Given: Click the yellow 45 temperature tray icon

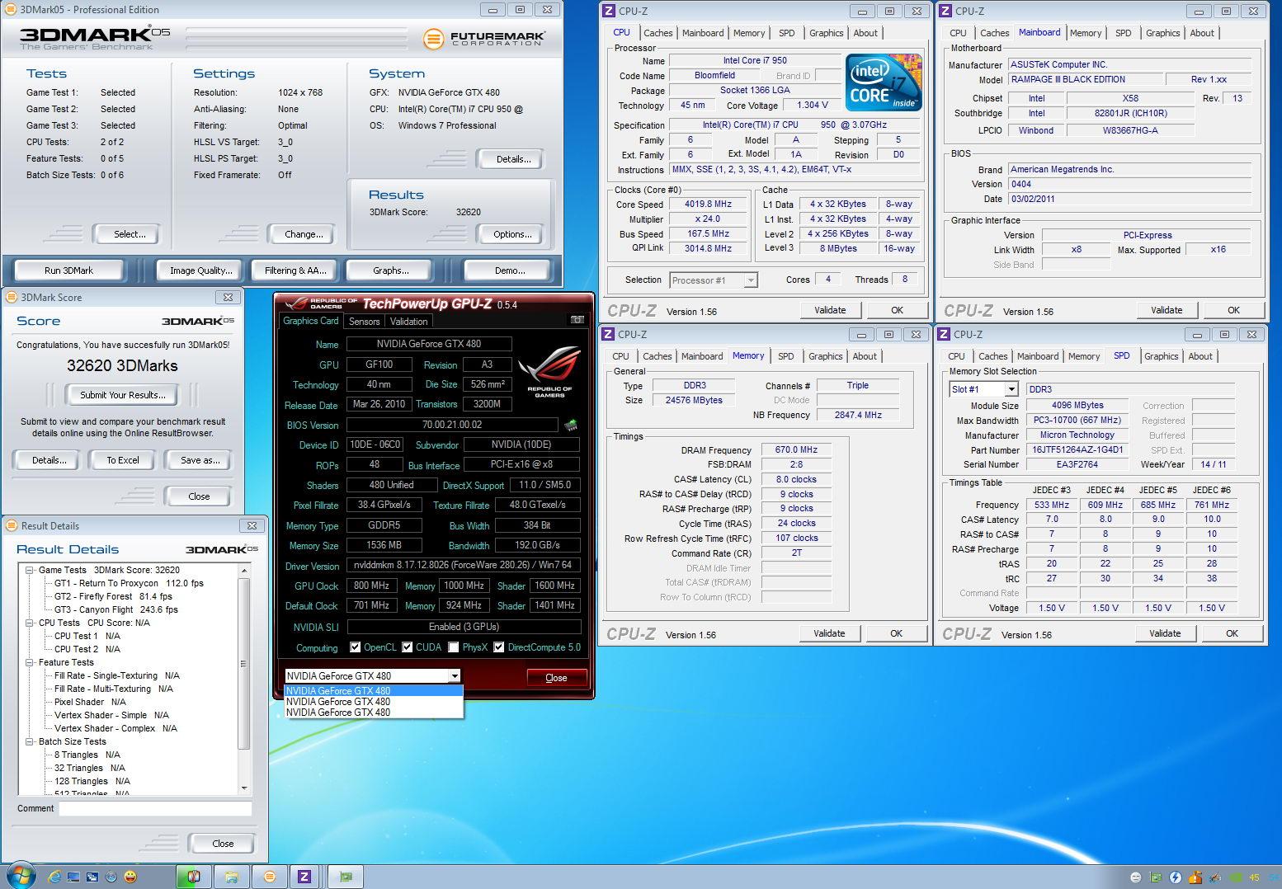Looking at the screenshot, I should (1255, 877).
